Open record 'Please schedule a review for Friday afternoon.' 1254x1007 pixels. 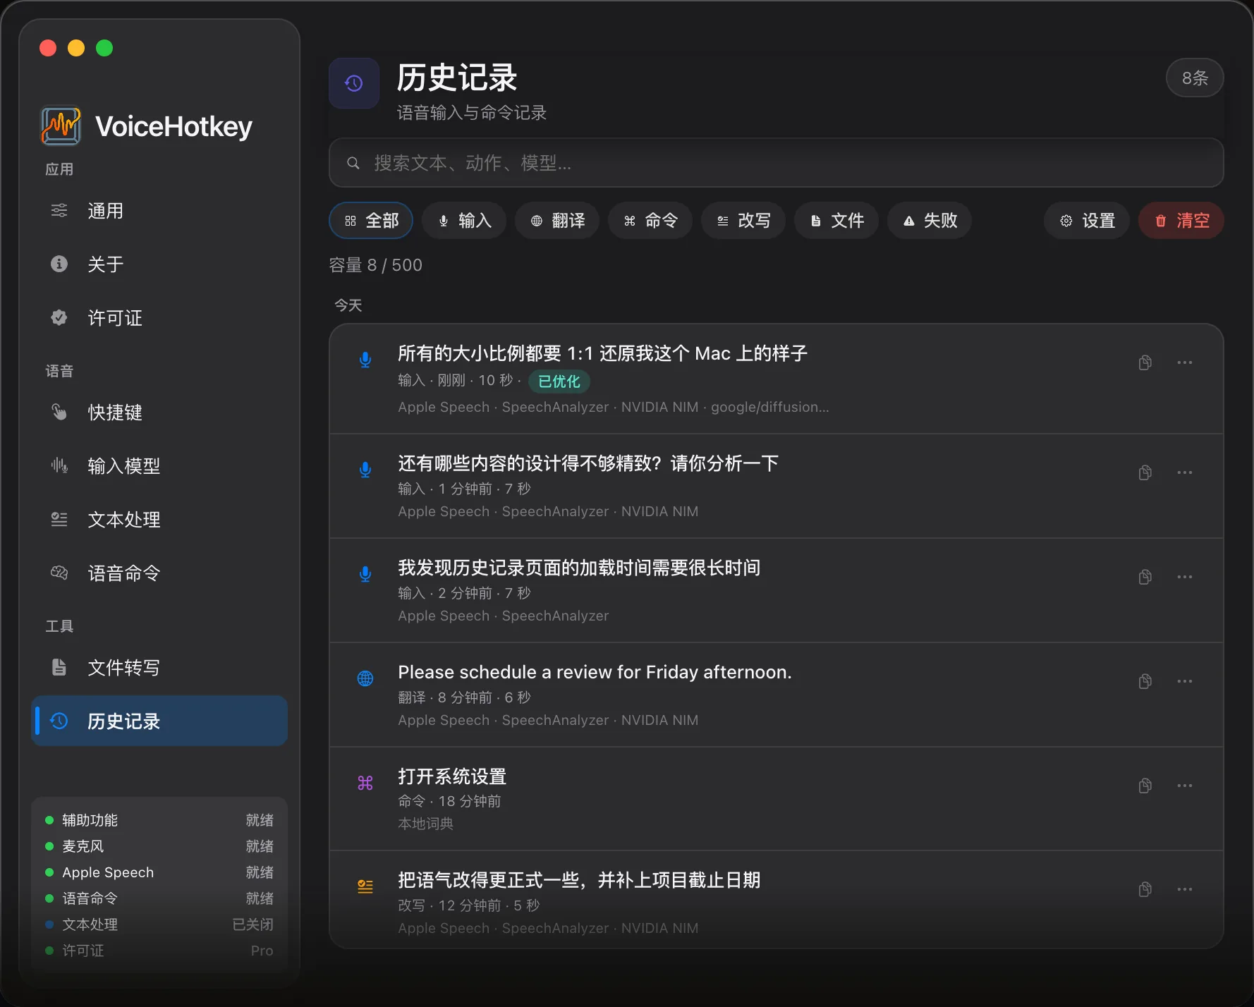pyautogui.click(x=776, y=695)
